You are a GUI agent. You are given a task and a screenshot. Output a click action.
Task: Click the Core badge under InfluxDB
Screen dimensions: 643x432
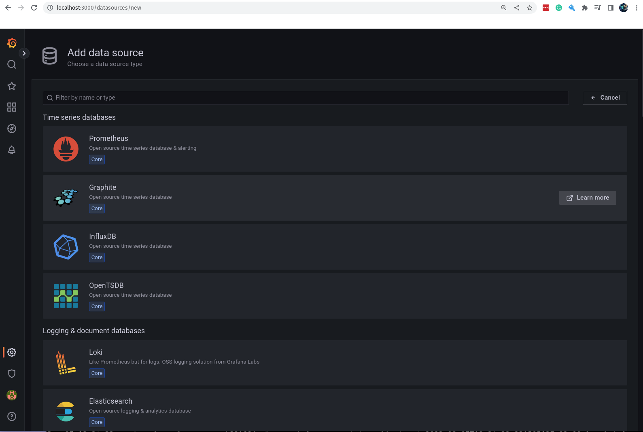click(x=97, y=257)
